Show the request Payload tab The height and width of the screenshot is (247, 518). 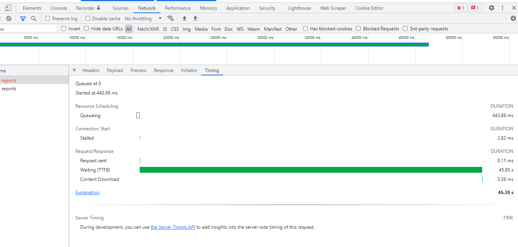(x=115, y=70)
